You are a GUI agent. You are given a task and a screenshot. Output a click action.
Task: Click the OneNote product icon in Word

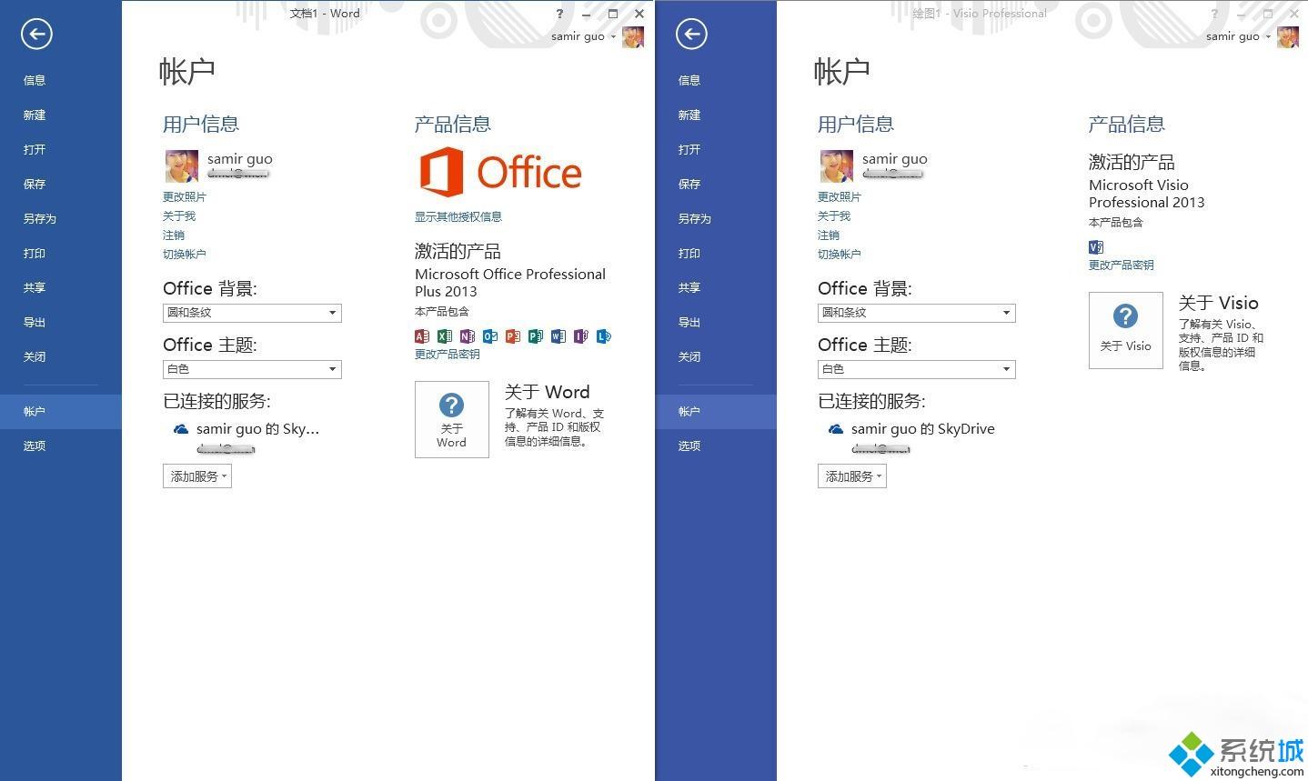[468, 336]
